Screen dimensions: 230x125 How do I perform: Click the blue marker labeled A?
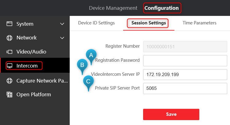(x=91, y=57)
